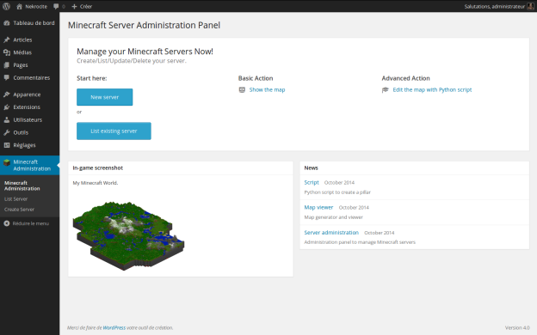Click the Outils wrench icon
The image size is (537, 335).
(x=7, y=132)
